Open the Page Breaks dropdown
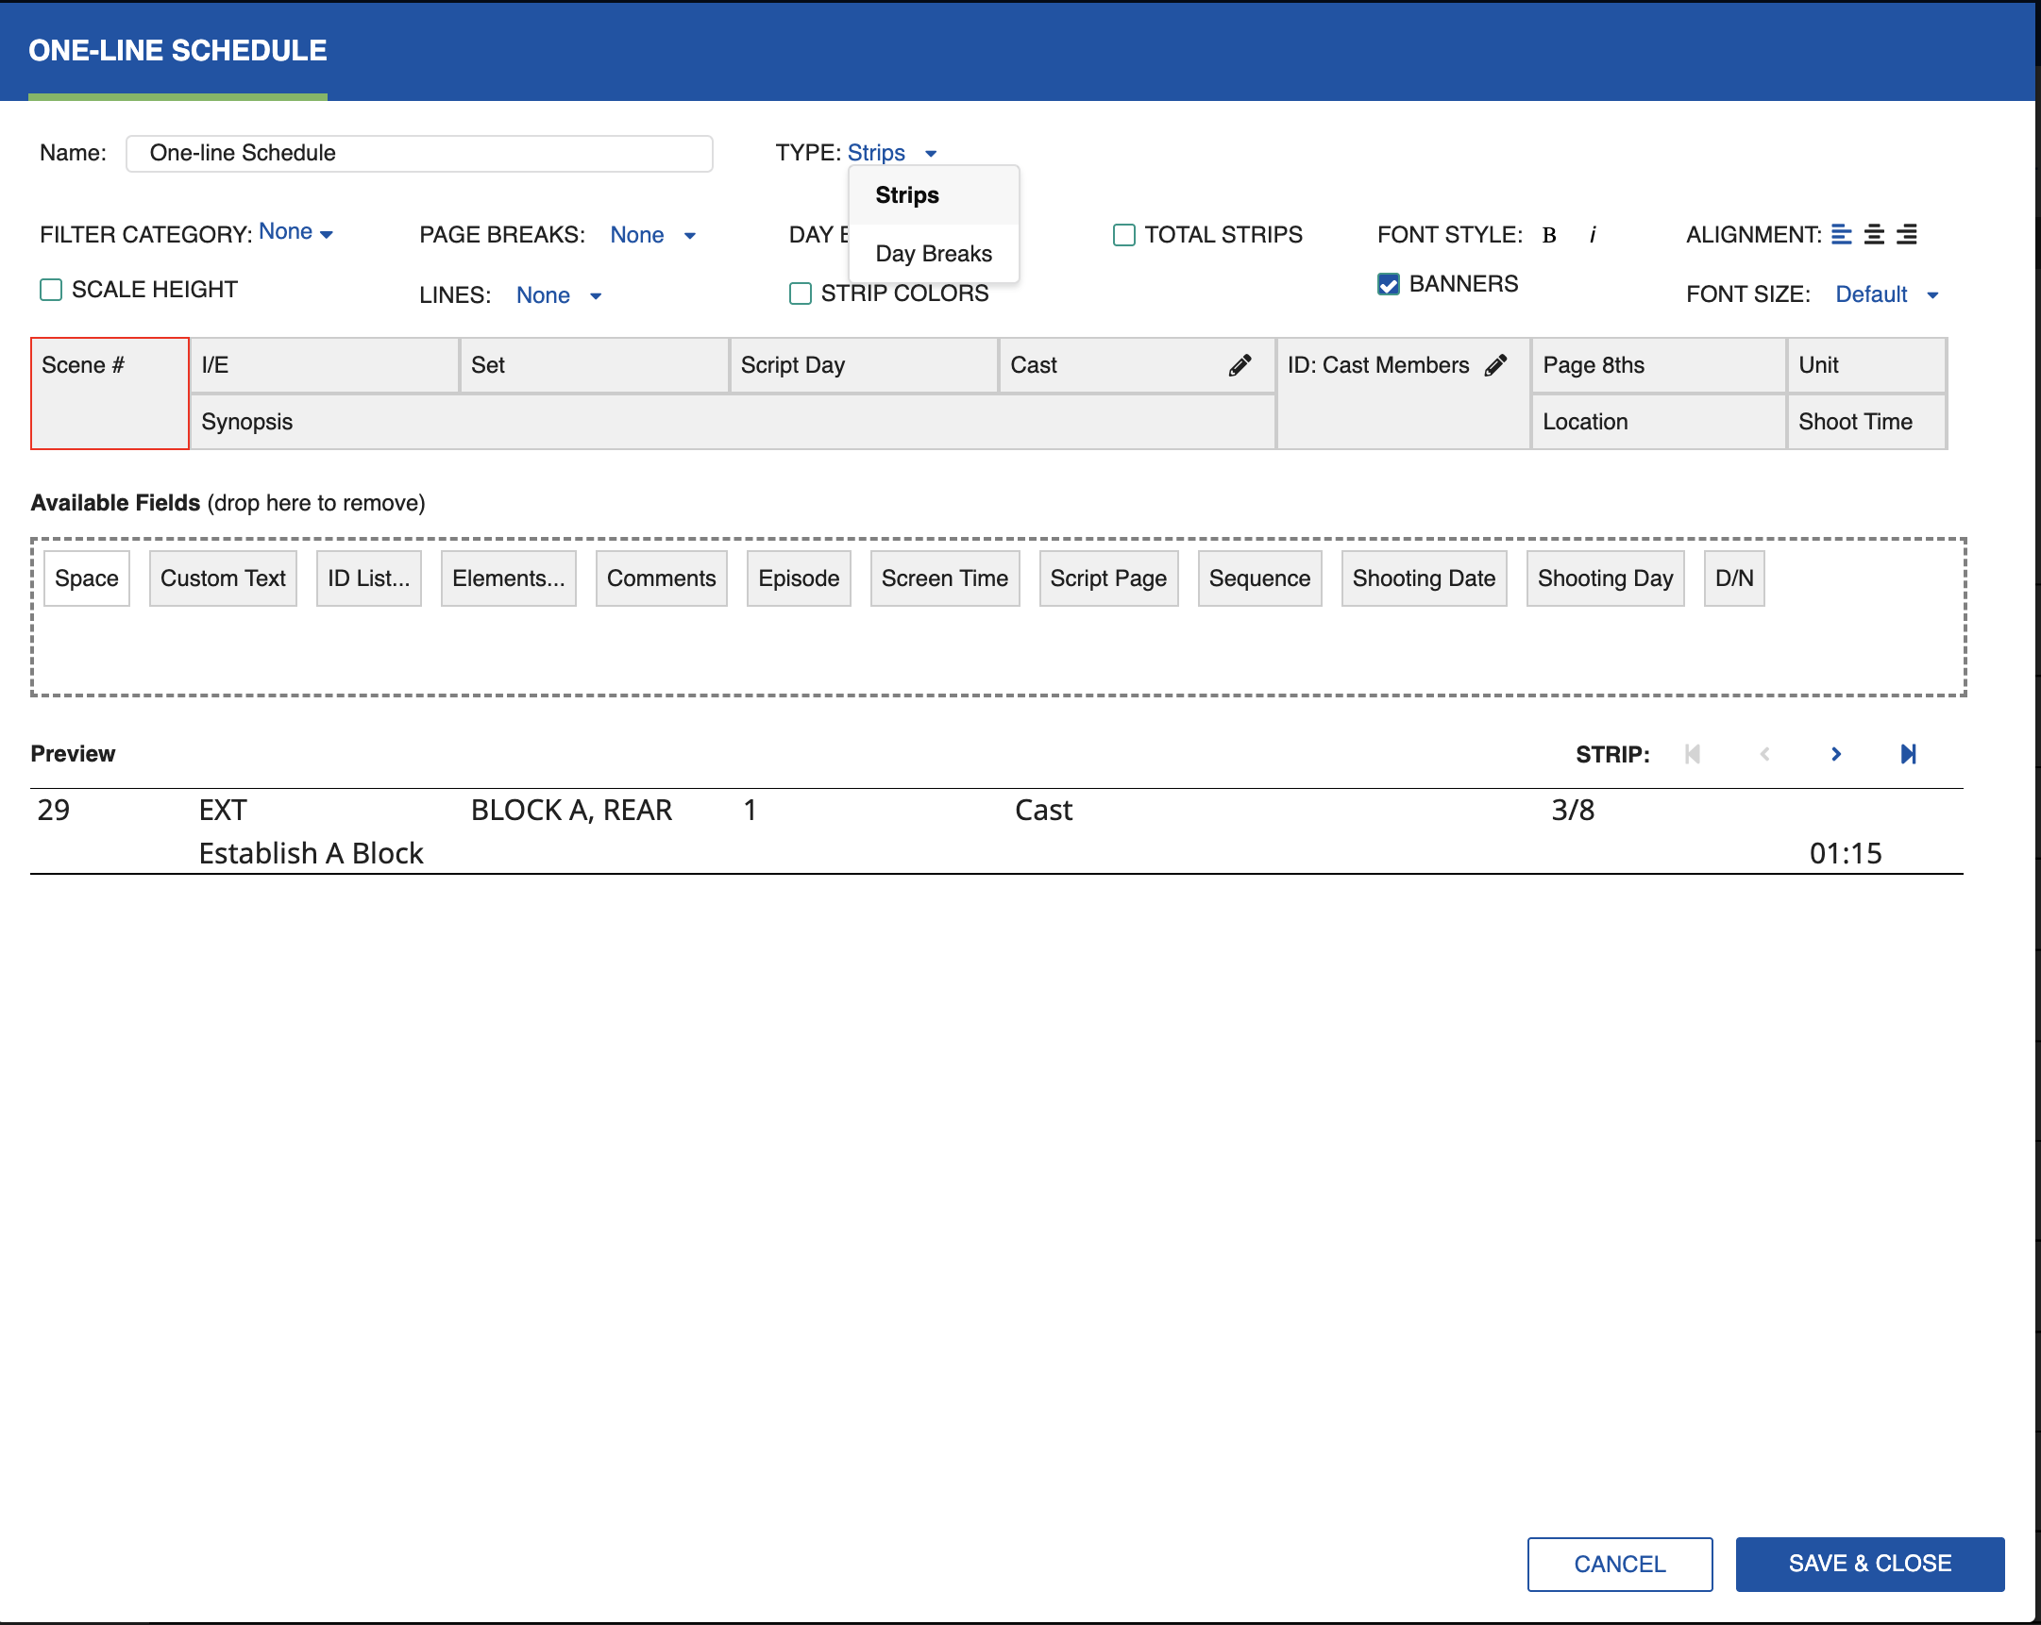The width and height of the screenshot is (2041, 1625). (x=652, y=235)
